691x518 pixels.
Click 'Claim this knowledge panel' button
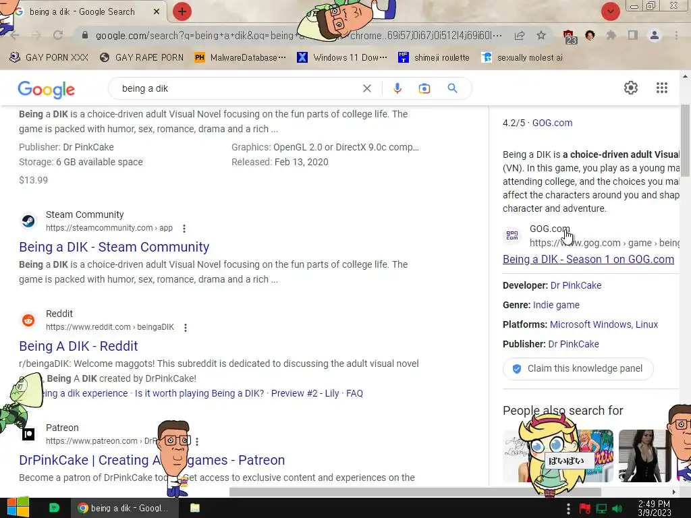tap(578, 369)
